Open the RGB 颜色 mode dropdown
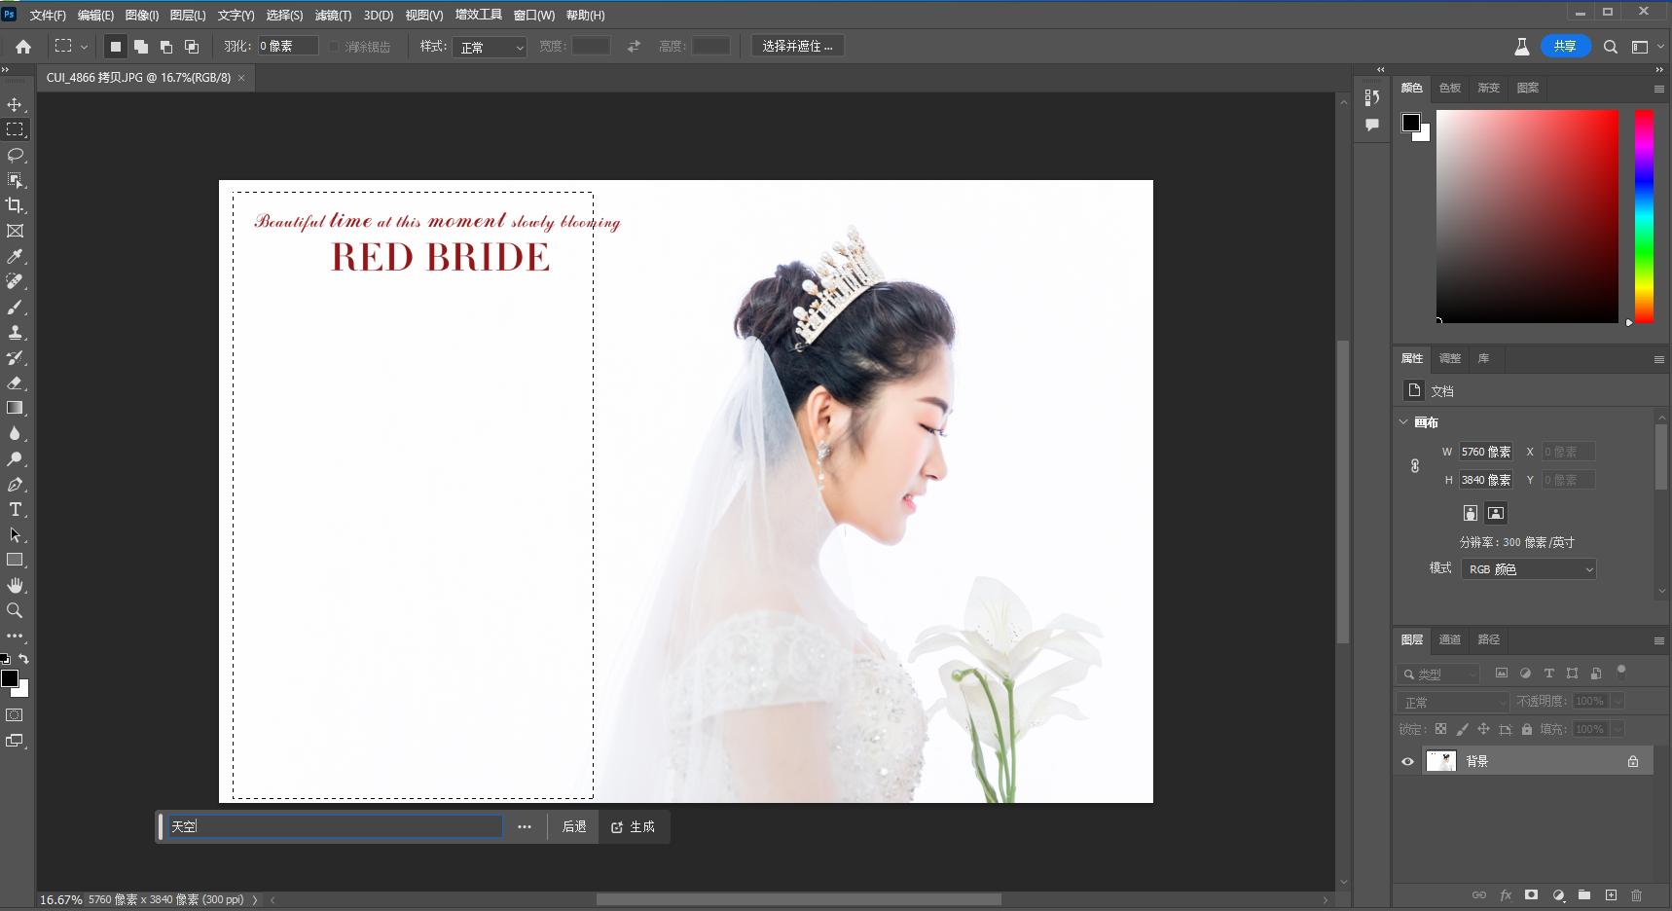This screenshot has width=1672, height=911. point(1528,569)
